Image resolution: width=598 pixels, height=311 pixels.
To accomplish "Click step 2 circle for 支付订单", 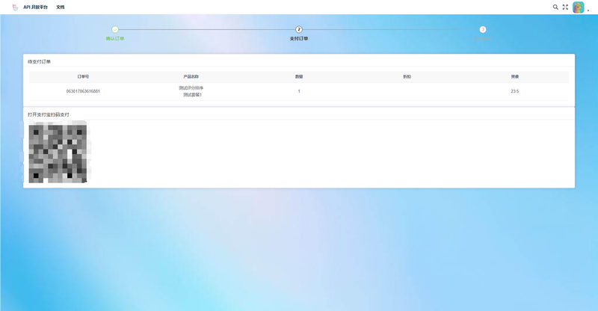I will coord(298,29).
